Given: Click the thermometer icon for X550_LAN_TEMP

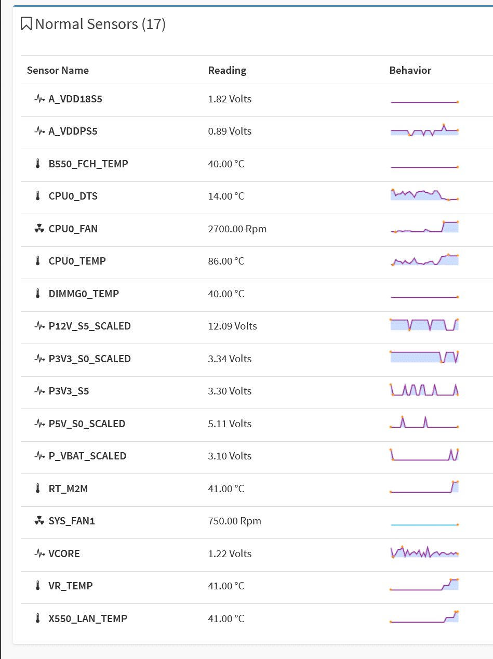Looking at the screenshot, I should click(x=37, y=618).
